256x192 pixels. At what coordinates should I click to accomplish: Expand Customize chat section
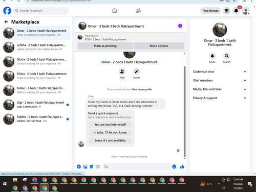tap(220, 71)
